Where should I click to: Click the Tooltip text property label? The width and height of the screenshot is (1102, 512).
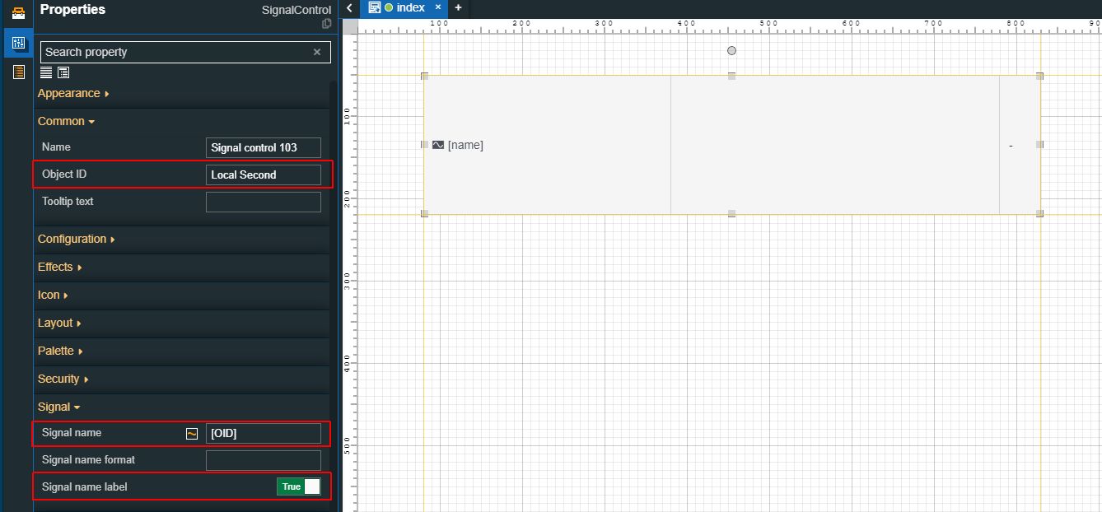pyautogui.click(x=68, y=201)
